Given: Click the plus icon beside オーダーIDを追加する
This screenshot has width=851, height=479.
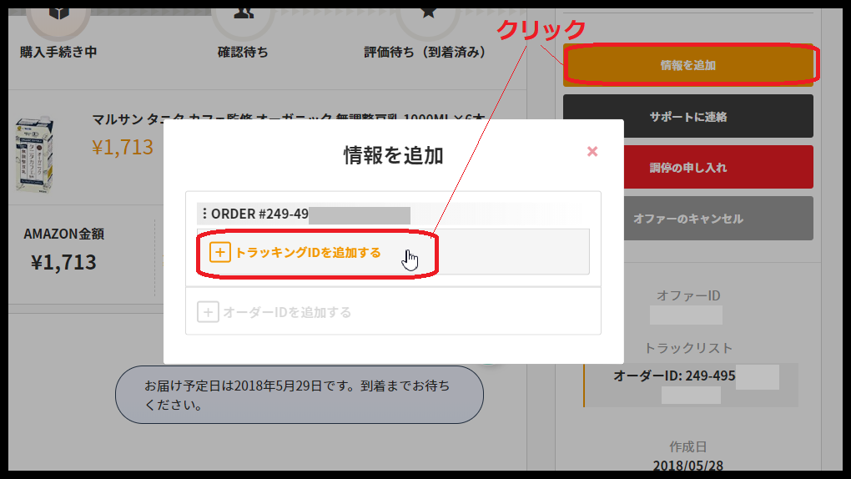Looking at the screenshot, I should point(208,312).
